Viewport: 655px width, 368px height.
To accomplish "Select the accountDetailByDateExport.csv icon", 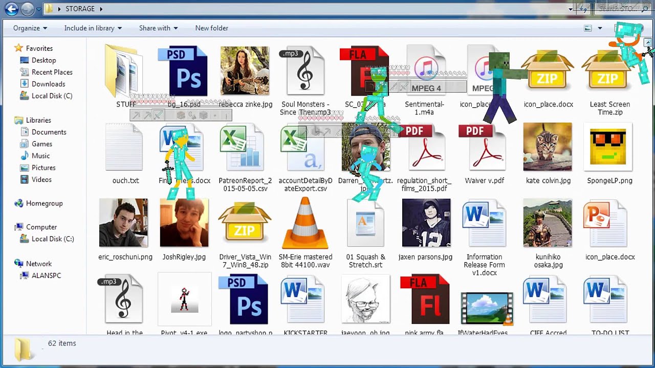I will coord(303,148).
